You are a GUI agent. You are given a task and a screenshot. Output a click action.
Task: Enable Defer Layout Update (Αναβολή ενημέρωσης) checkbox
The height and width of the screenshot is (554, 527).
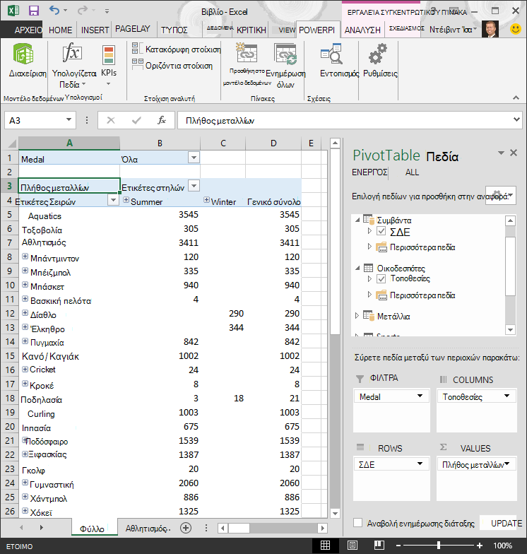click(x=357, y=523)
